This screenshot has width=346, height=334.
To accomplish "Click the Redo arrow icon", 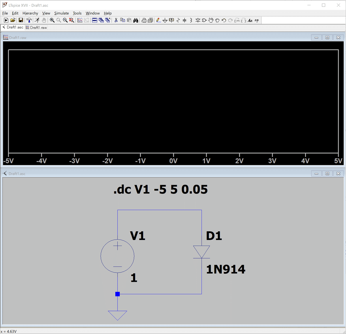I will (x=230, y=20).
